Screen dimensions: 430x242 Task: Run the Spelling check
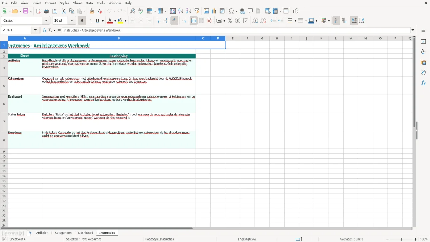pos(140,11)
